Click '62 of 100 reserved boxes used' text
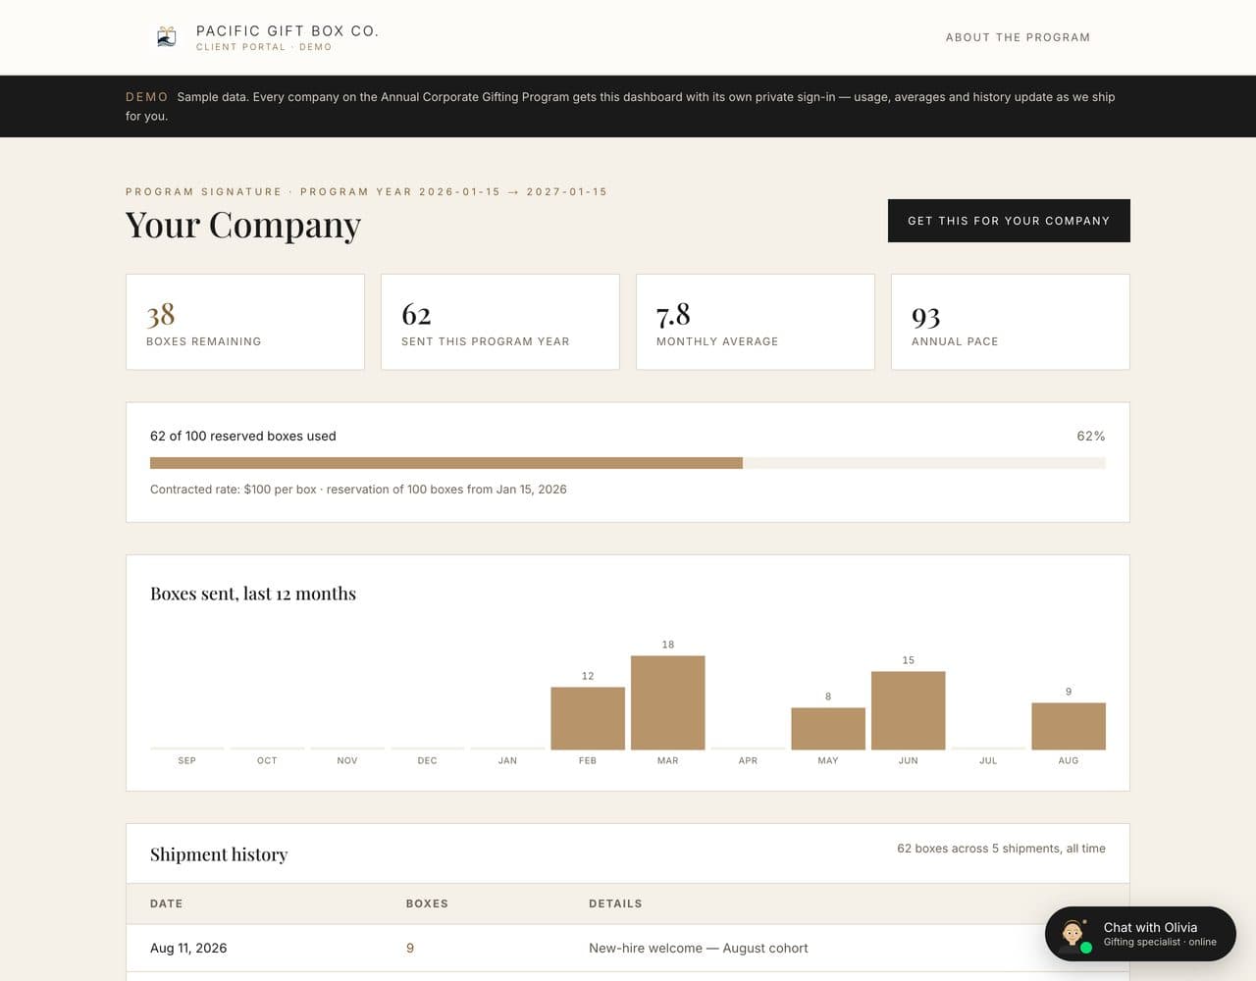Image resolution: width=1256 pixels, height=981 pixels. point(243,436)
